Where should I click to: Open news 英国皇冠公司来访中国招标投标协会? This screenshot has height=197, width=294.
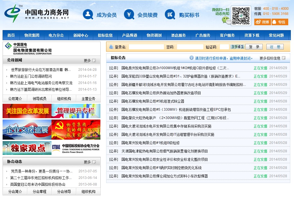tap(38, 184)
